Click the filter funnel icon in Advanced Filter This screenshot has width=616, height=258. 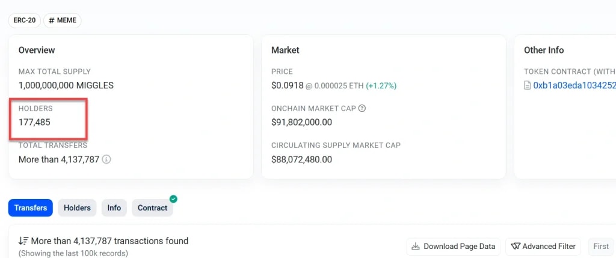515,246
